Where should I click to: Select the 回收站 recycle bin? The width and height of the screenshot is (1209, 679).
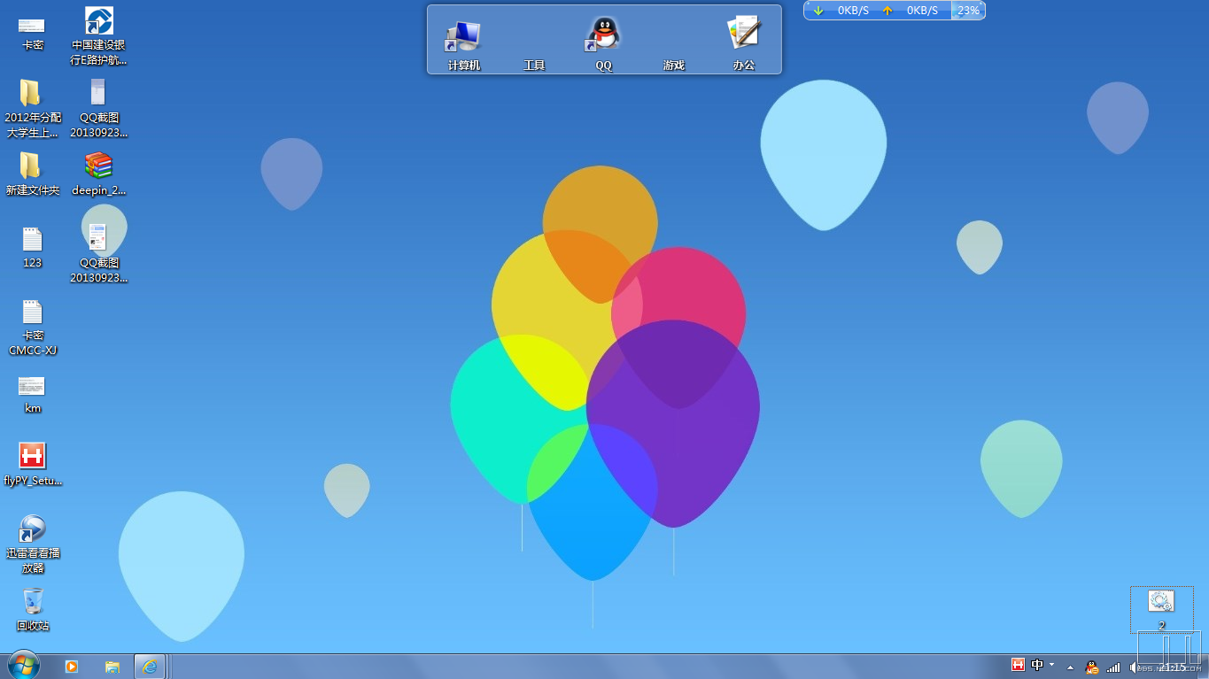32,609
